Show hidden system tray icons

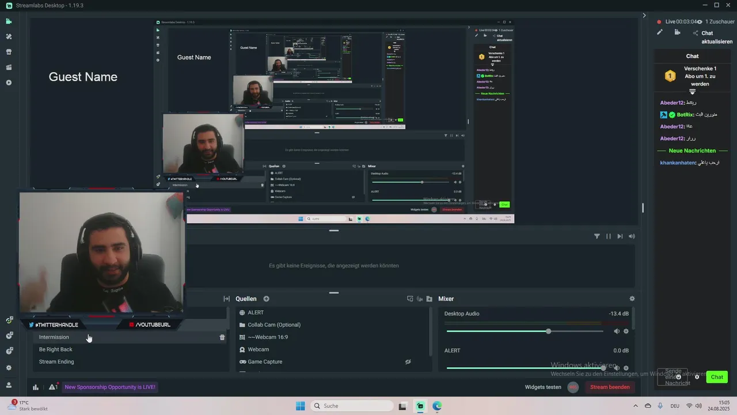click(636, 406)
